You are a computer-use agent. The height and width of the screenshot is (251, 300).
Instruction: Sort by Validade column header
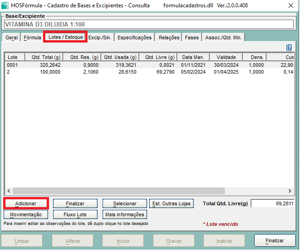(226, 57)
